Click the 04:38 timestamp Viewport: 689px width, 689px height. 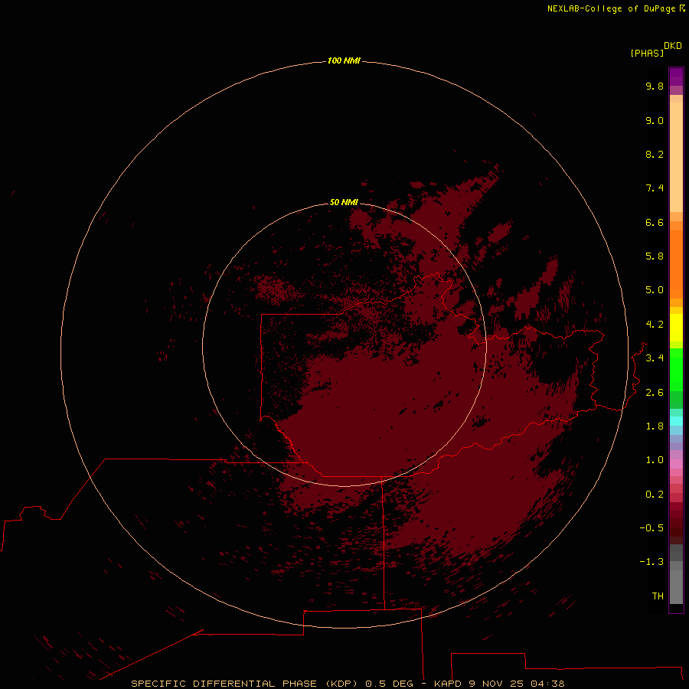(x=547, y=684)
